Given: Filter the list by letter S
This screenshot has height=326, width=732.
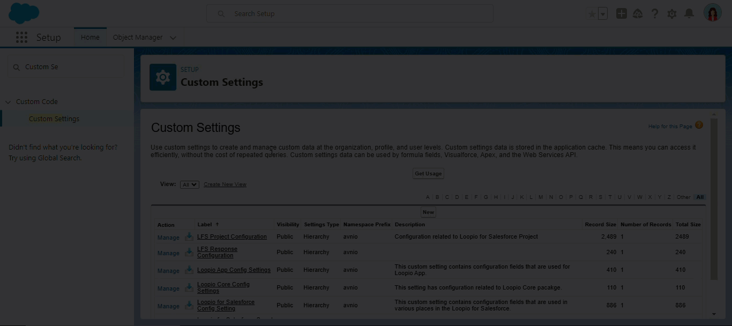Looking at the screenshot, I should pos(600,197).
